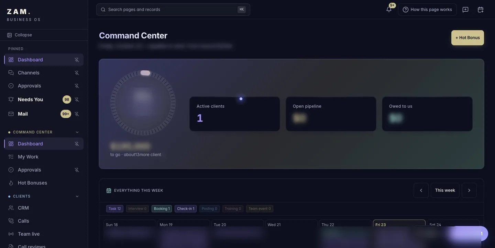The height and width of the screenshot is (248, 495).
Task: Toggle the Task 12 filter chip
Action: pyautogui.click(x=114, y=209)
